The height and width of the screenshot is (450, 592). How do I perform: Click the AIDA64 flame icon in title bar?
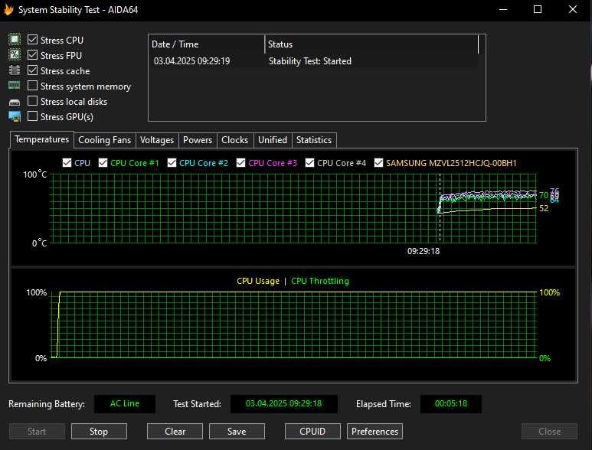9,10
